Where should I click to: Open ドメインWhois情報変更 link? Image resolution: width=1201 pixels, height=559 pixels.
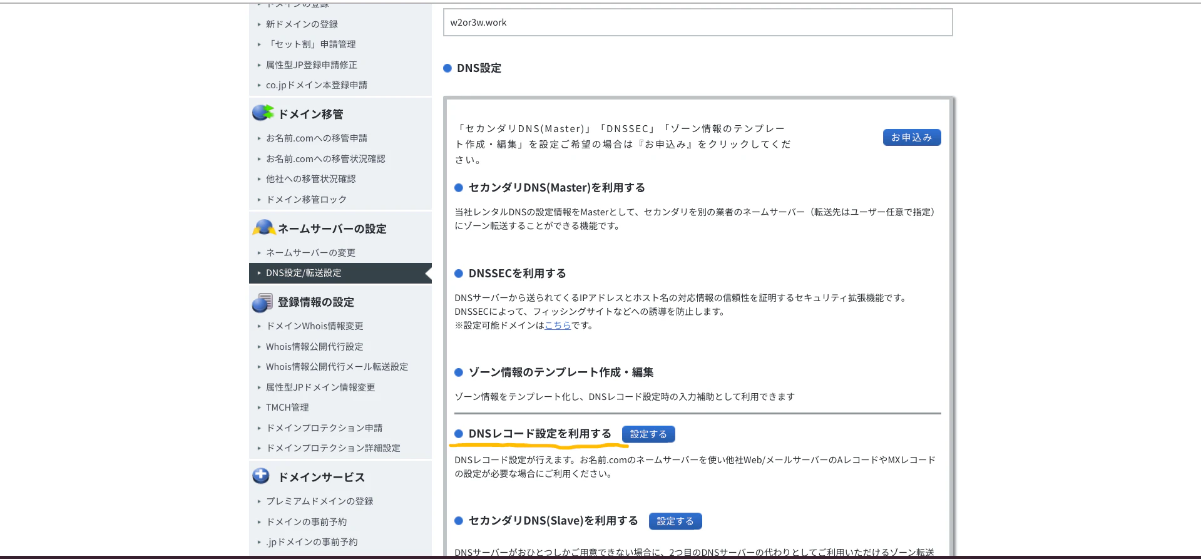314,326
